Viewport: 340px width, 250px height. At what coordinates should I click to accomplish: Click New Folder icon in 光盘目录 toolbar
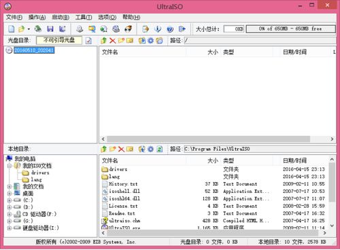click(121, 41)
